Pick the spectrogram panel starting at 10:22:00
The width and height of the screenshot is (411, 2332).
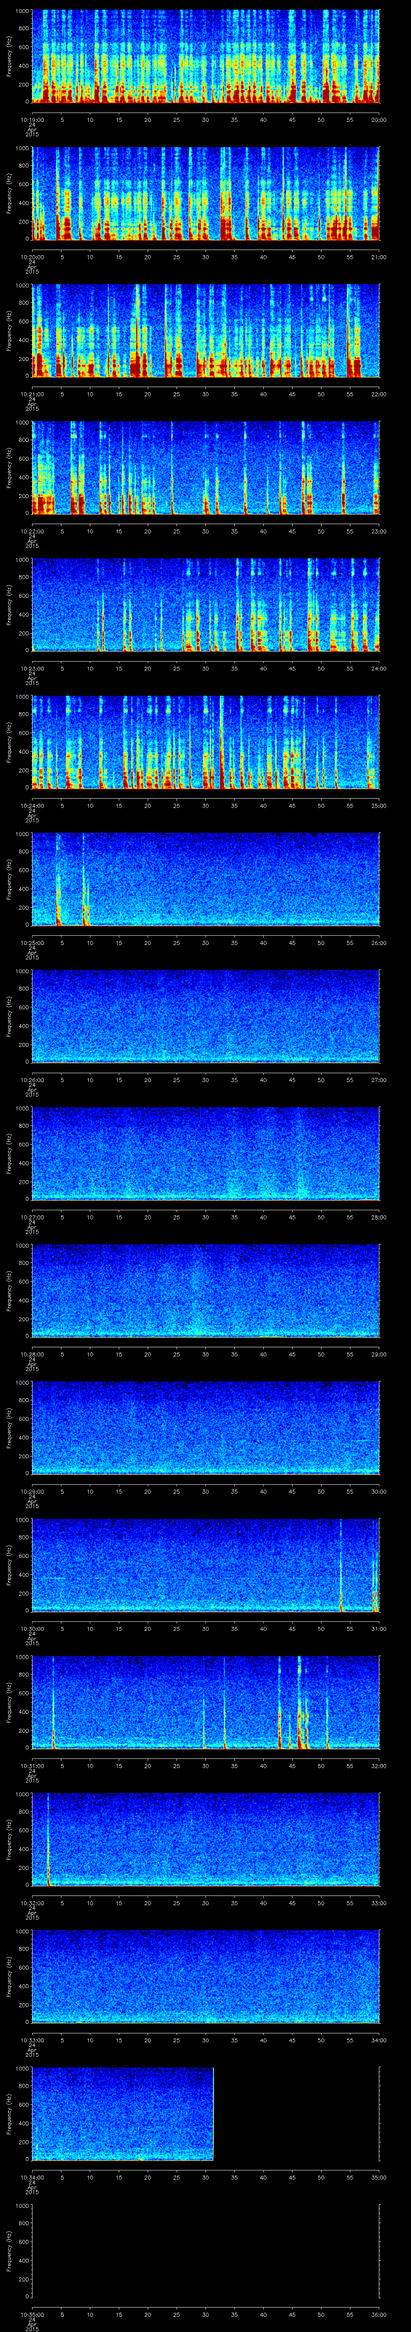[206, 468]
